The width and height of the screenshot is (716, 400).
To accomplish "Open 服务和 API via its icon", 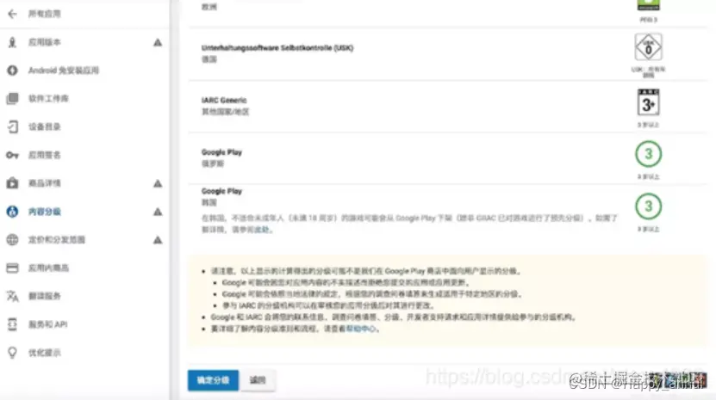I will tap(12, 324).
